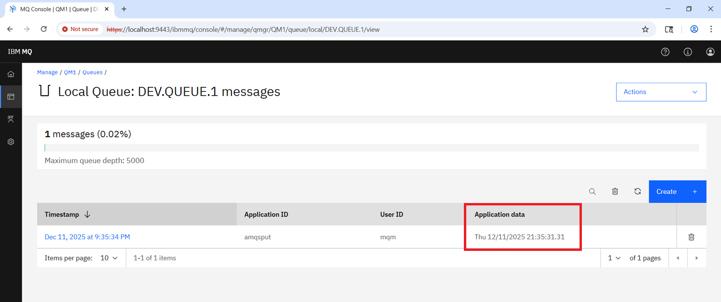This screenshot has width=721, height=302.
Task: Go to previous page arrow
Action: (678, 258)
